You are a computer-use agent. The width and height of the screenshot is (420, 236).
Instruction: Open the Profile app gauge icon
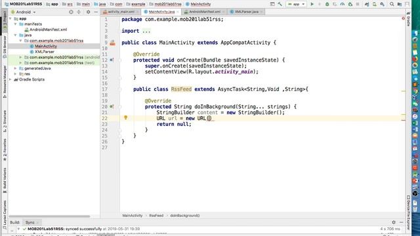point(343,5)
